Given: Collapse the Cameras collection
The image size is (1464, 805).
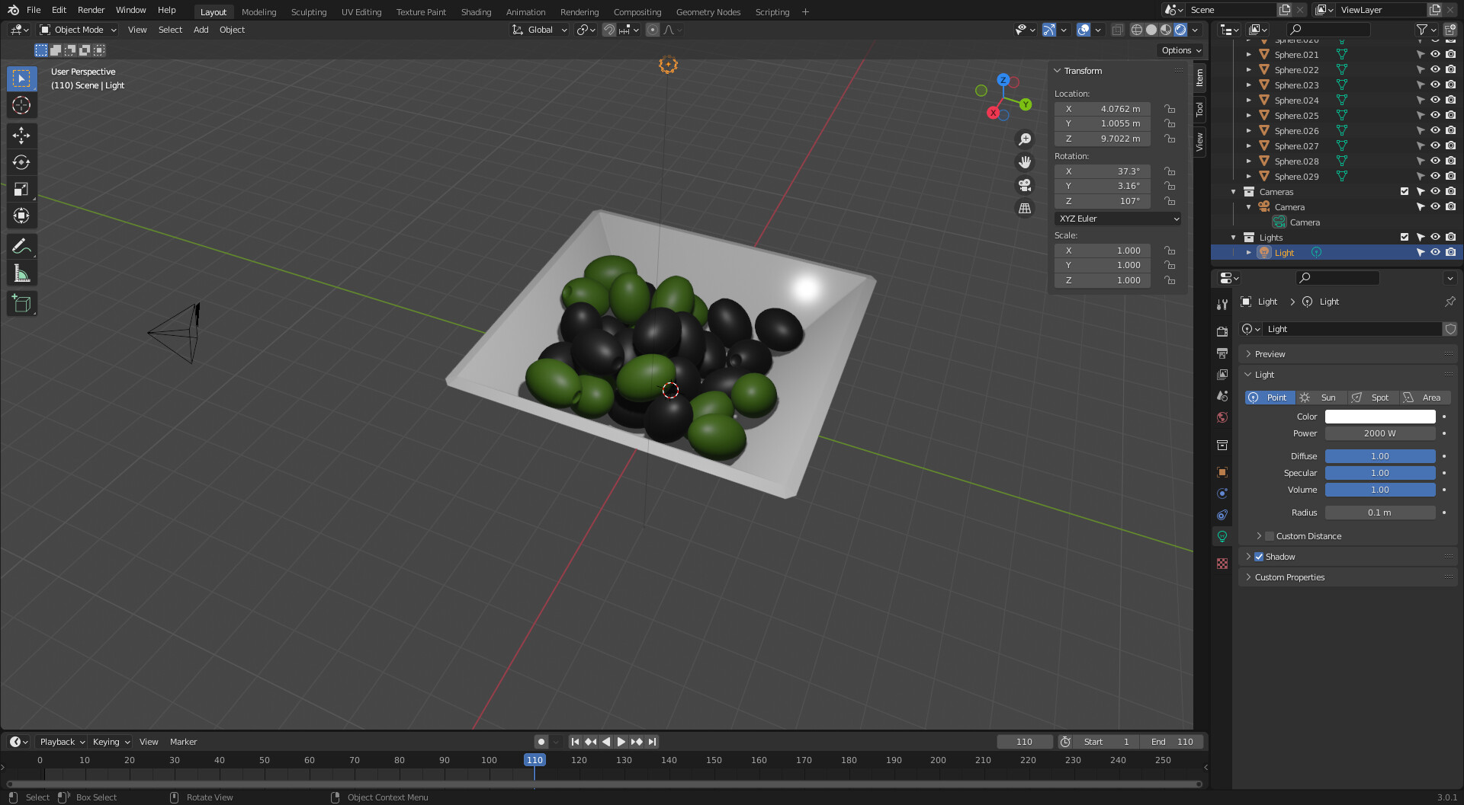Looking at the screenshot, I should pyautogui.click(x=1234, y=191).
